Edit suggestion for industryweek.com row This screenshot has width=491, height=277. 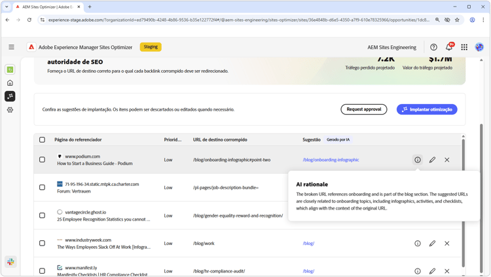[432, 244]
